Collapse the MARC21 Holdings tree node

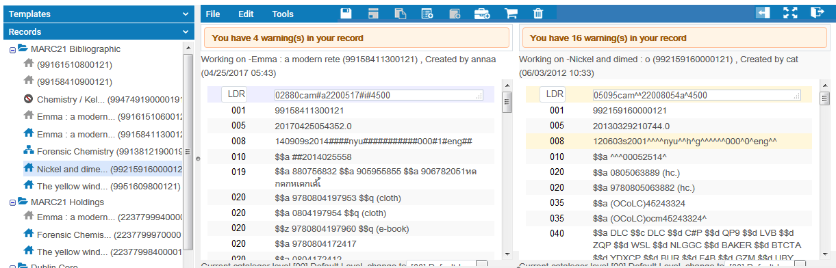click(x=12, y=203)
